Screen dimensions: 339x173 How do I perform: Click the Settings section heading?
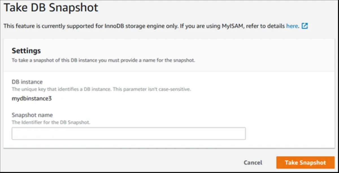[x=26, y=51]
